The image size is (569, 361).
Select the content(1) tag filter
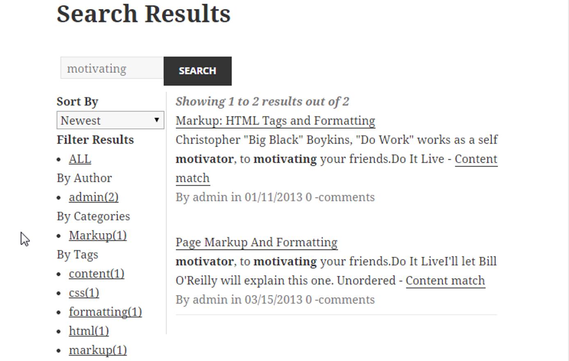(96, 273)
